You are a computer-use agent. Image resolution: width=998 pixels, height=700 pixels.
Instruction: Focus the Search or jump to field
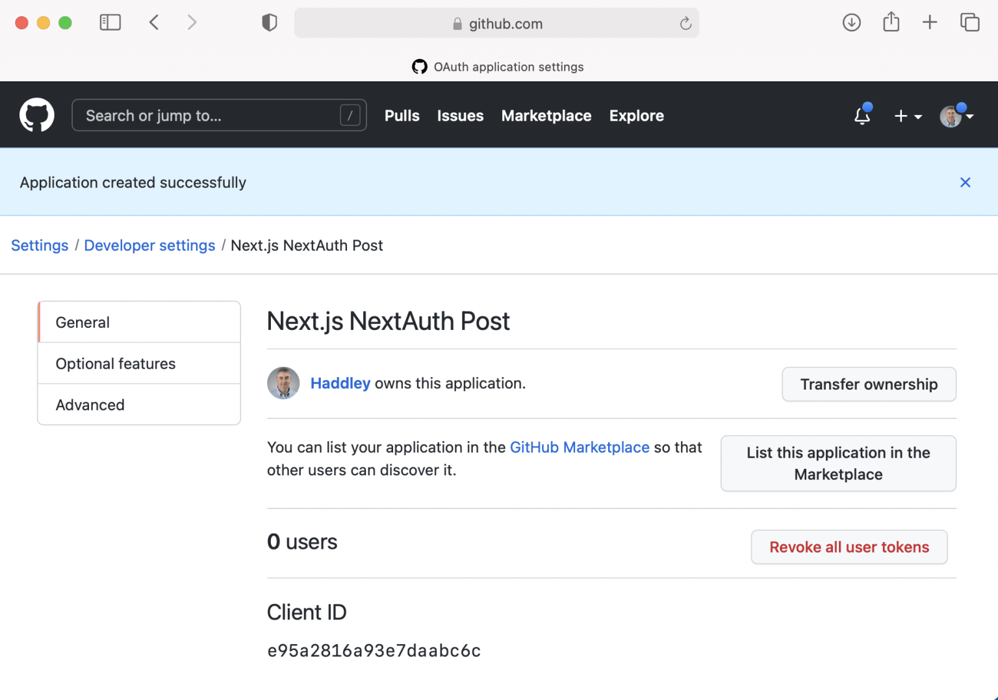coord(208,116)
